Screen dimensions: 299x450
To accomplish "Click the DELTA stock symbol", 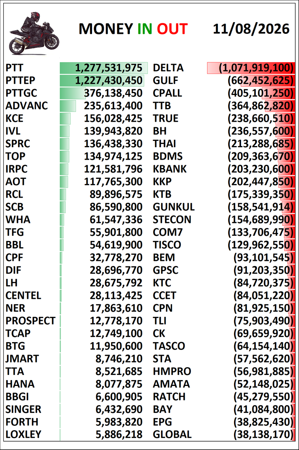I will pos(168,68).
